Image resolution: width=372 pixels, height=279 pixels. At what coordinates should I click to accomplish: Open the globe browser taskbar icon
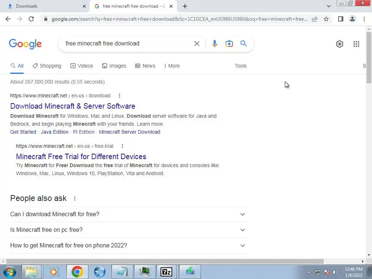(100, 272)
